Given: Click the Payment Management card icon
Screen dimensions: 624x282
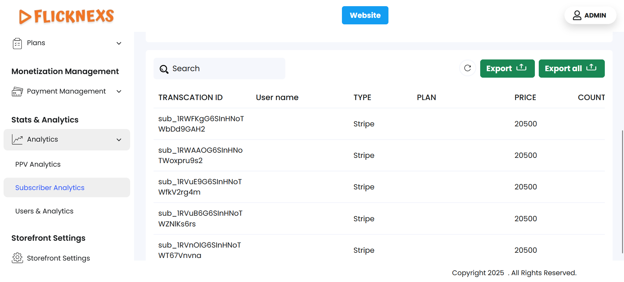Looking at the screenshot, I should point(17,92).
